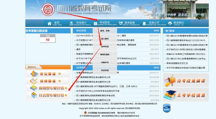216x119 pixels.
Task: Click the yellow hardhat icon of 应用型专业计划
Action: [x=34, y=88]
